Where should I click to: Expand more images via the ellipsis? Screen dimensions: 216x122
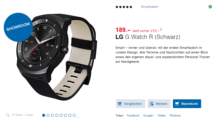pos(78,117)
